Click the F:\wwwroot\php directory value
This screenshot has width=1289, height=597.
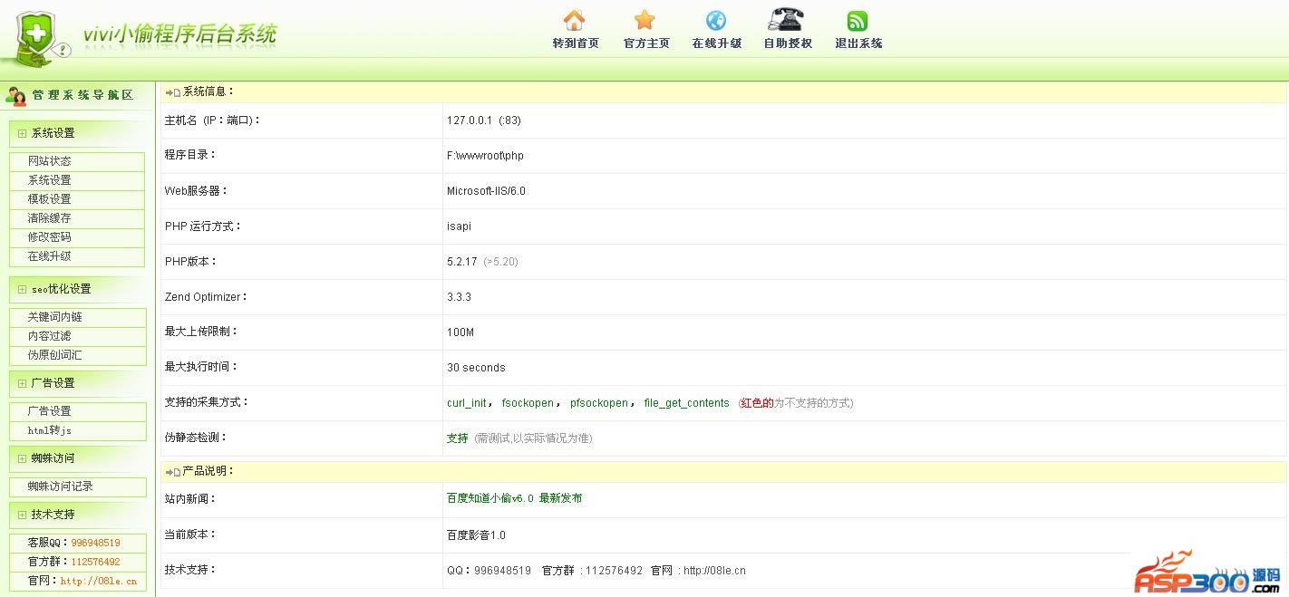[485, 156]
